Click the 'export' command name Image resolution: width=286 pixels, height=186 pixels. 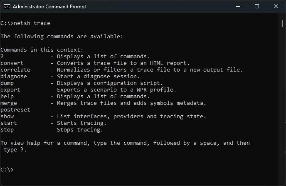(x=10, y=90)
